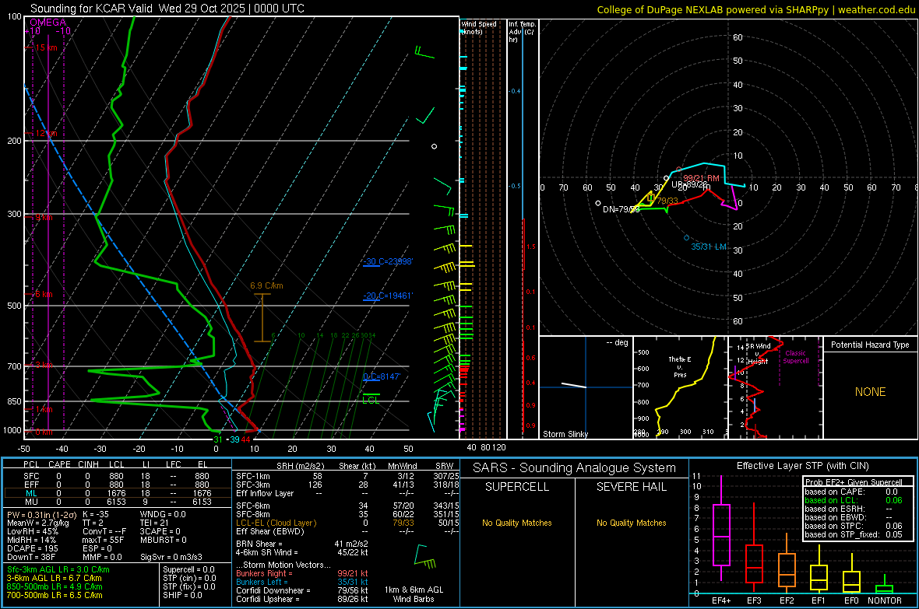This screenshot has width=919, height=609.
Task: Click the '-30 C=23998'' height label
Action: [388, 261]
